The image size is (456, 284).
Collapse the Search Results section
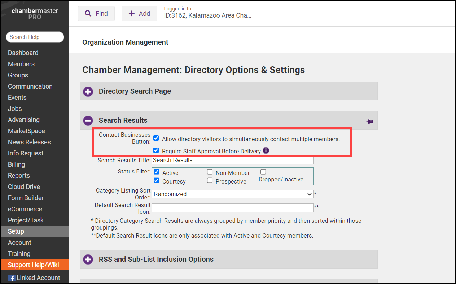[x=88, y=121]
